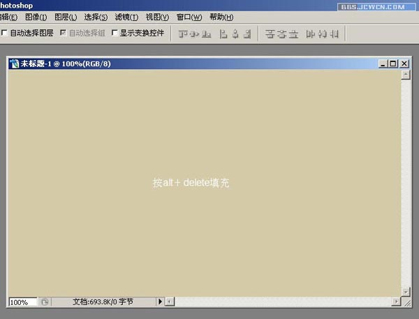Click the distribute right edges icon
Viewport: 419px width, 319px height.
[335, 33]
